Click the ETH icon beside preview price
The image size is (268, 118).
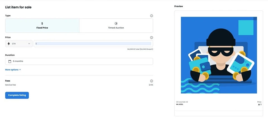pos(259,105)
